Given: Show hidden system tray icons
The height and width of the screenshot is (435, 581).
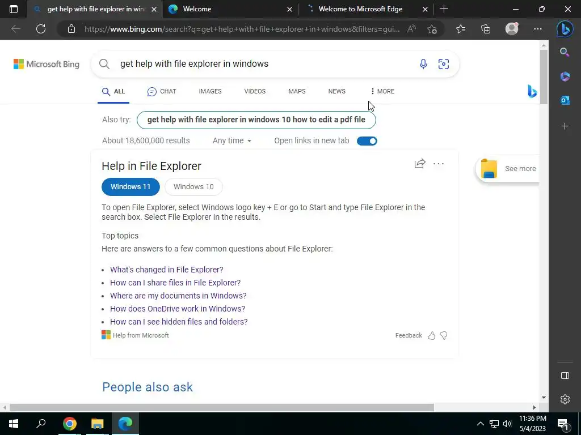Looking at the screenshot, I should pos(480,424).
